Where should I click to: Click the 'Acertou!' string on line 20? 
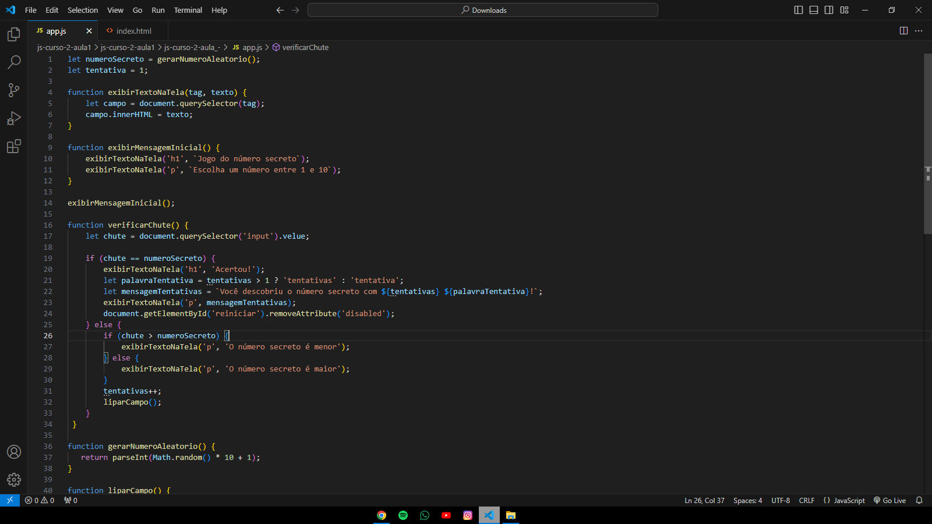point(234,269)
